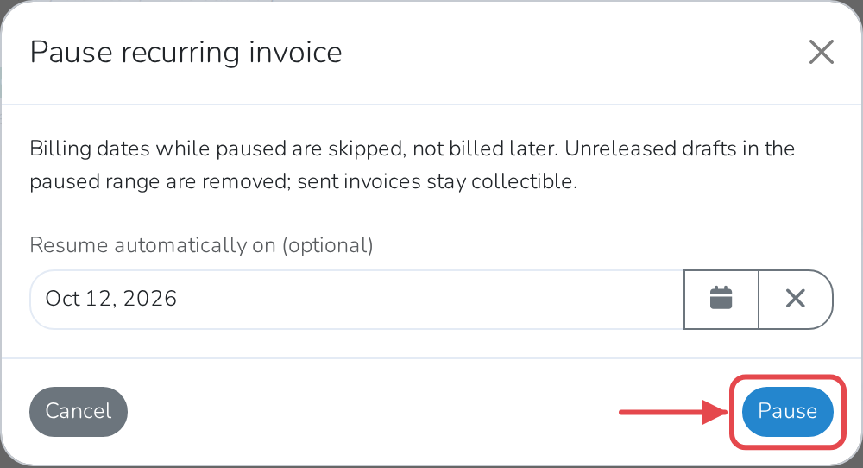This screenshot has width=863, height=468.
Task: Click empty area inside the date field
Action: pos(429,299)
